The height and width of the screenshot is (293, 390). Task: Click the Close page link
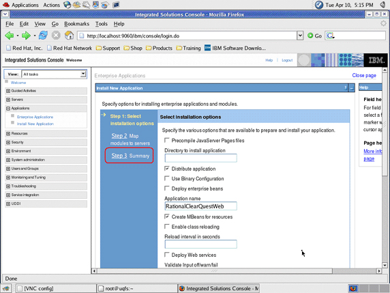[x=364, y=75]
